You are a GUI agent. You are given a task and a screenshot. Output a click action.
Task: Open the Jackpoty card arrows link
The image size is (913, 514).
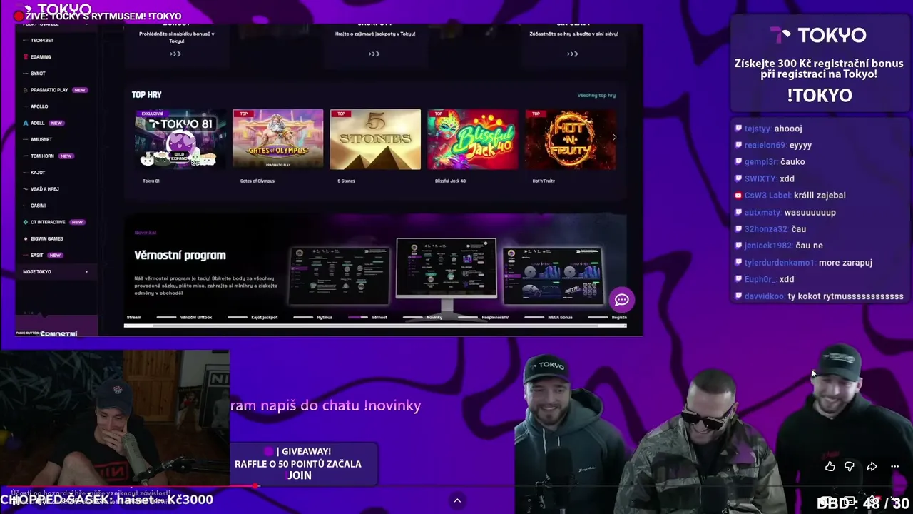(374, 54)
